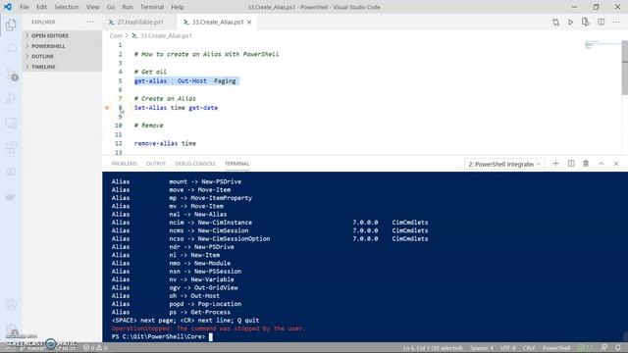Image resolution: width=628 pixels, height=353 pixels.
Task: Open the File menu
Action: point(25,7)
